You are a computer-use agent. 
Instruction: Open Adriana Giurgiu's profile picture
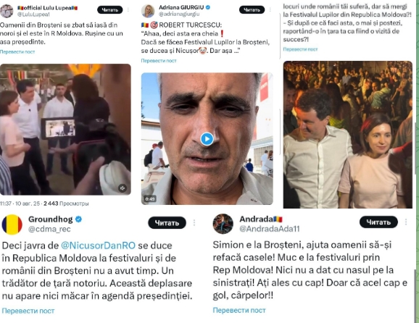point(148,11)
